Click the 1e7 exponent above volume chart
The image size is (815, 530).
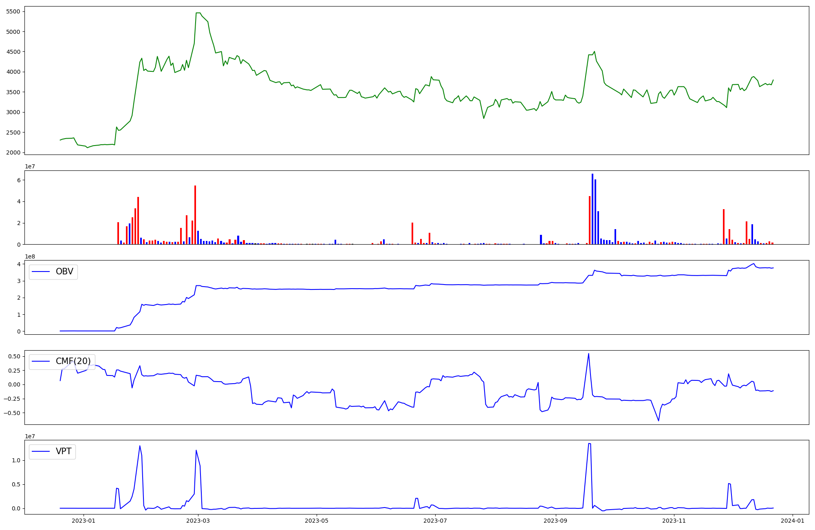[30, 166]
